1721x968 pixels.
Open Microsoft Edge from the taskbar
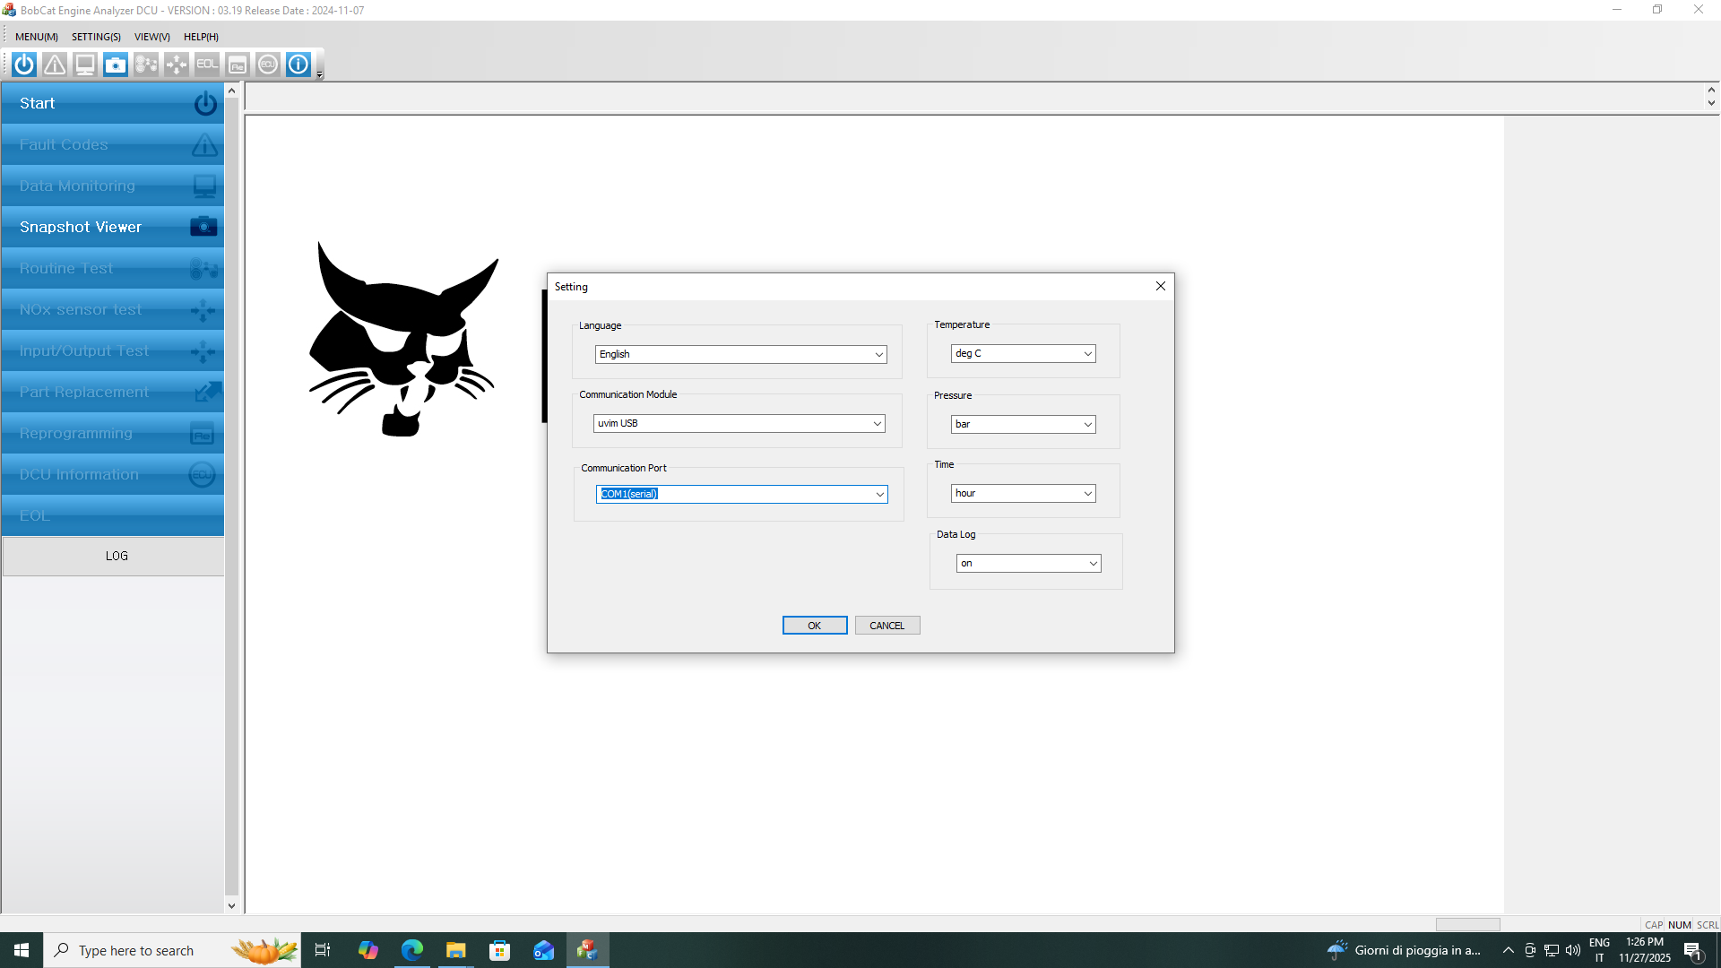[411, 950]
